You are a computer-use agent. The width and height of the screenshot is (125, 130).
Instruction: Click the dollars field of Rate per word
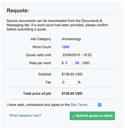click(x=68, y=63)
